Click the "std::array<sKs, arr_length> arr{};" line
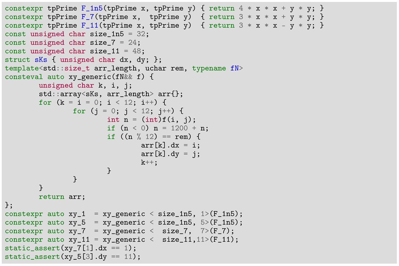This screenshot has width=399, height=266. (111, 94)
